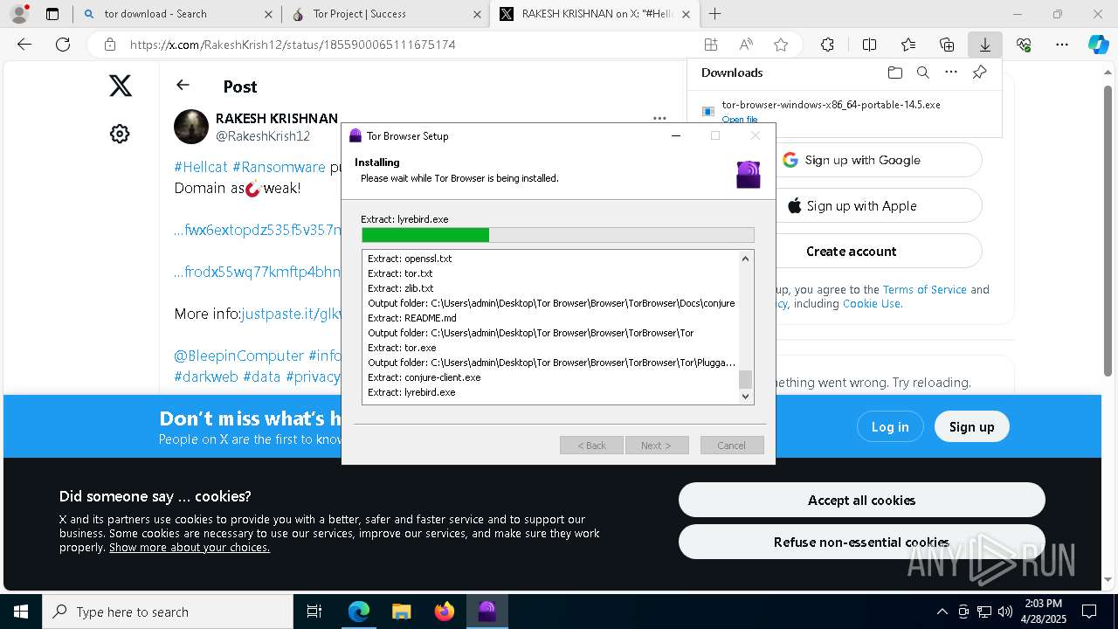Pin the Downloads panel
Screen dimensions: 1118x629
pyautogui.click(x=980, y=73)
